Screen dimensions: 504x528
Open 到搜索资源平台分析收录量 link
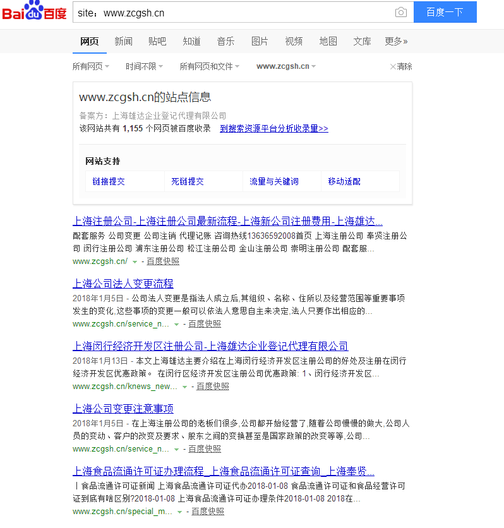coord(273,128)
